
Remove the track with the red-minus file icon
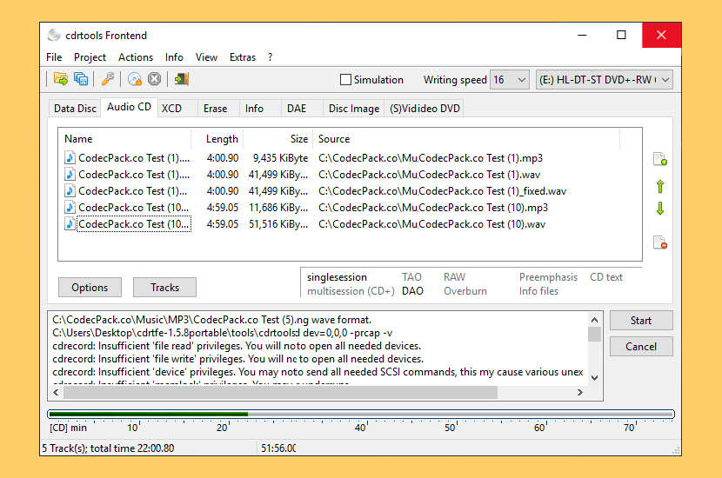(659, 242)
